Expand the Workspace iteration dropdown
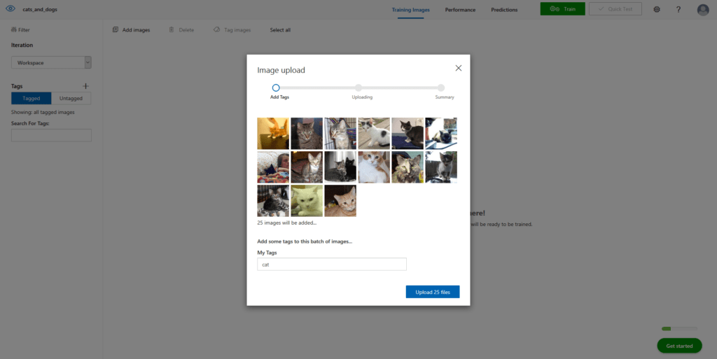Screen dimensions: 717x359 [88, 62]
